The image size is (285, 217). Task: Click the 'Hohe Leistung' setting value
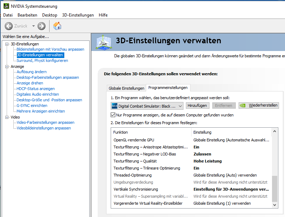(208, 161)
